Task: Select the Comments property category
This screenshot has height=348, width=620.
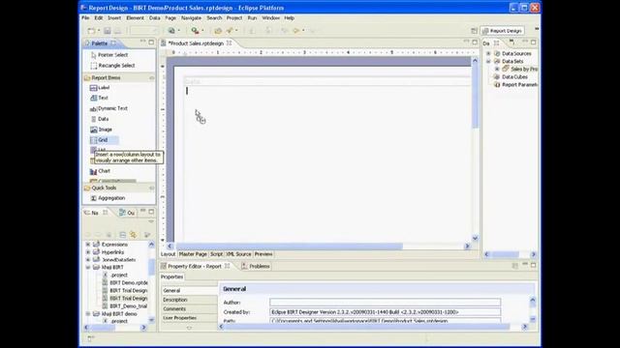Action: 190,309
